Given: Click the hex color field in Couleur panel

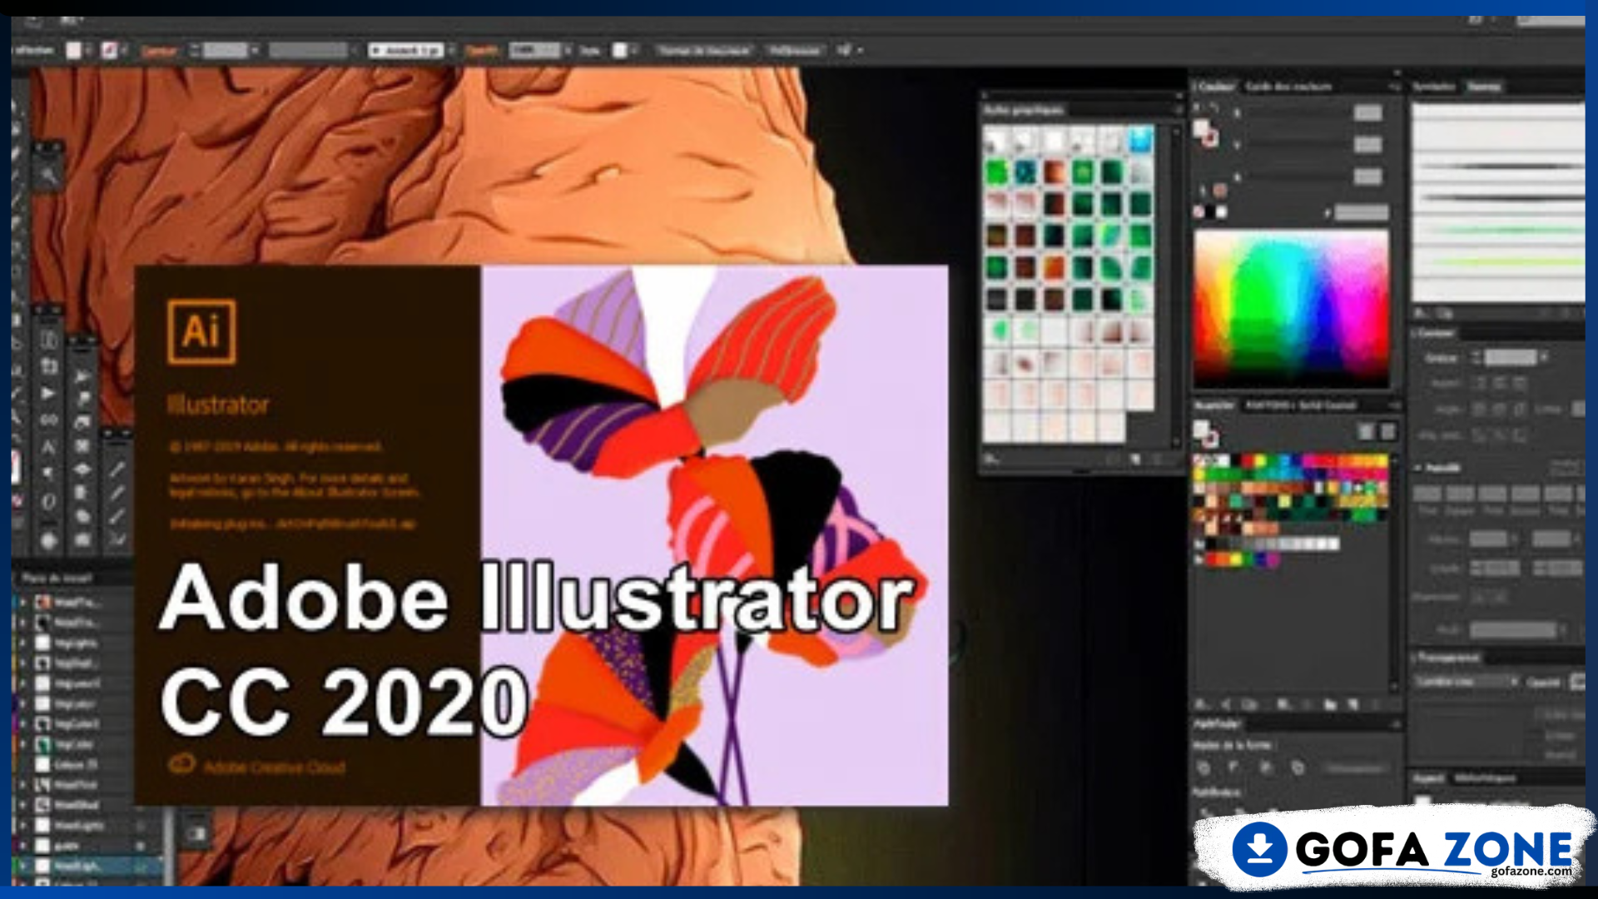Looking at the screenshot, I should click(x=1362, y=212).
